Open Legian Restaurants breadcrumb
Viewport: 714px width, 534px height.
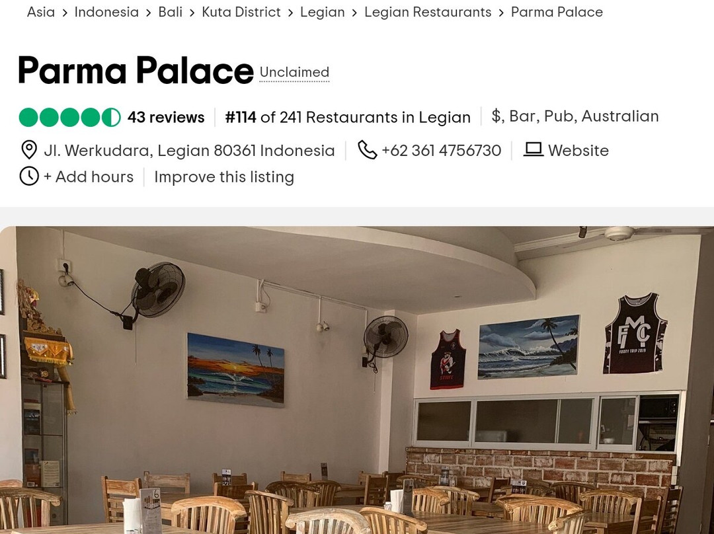pyautogui.click(x=428, y=12)
